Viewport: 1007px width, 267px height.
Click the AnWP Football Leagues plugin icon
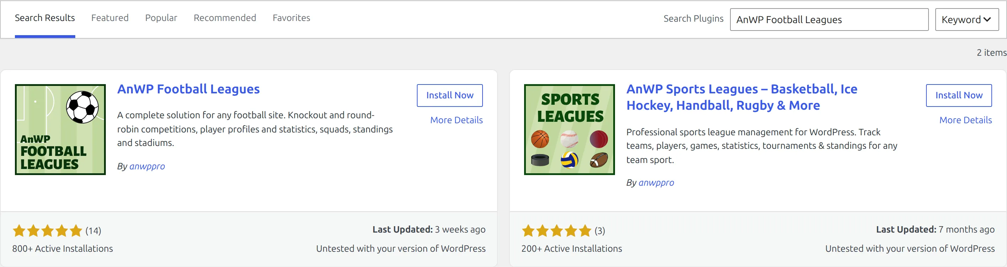click(60, 129)
